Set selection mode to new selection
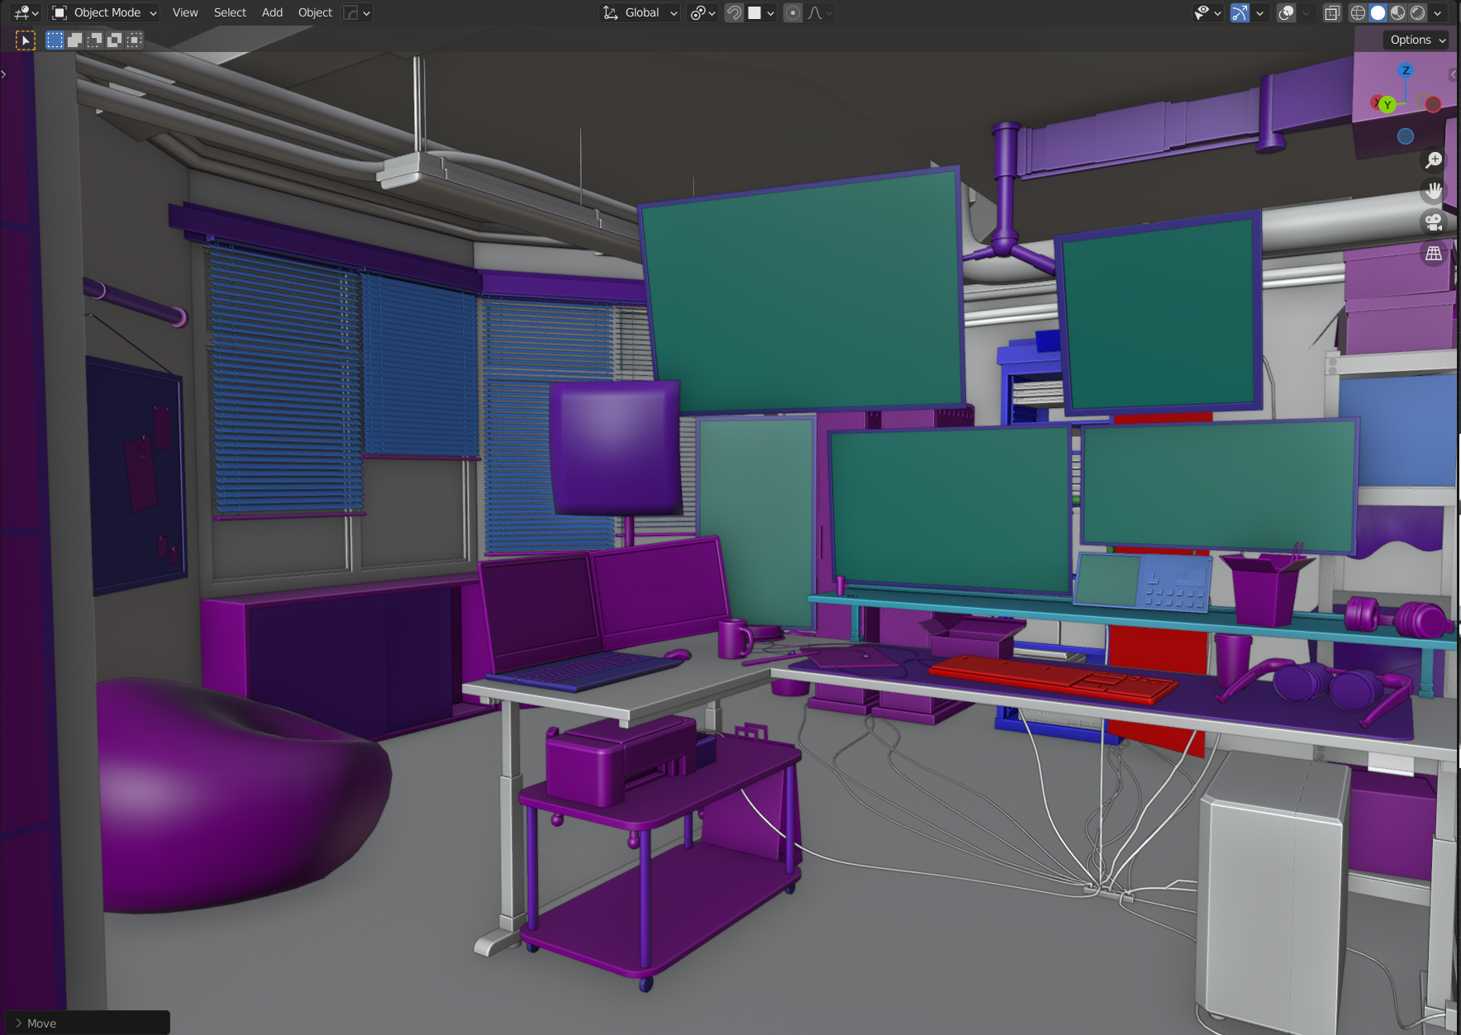 pyautogui.click(x=55, y=40)
